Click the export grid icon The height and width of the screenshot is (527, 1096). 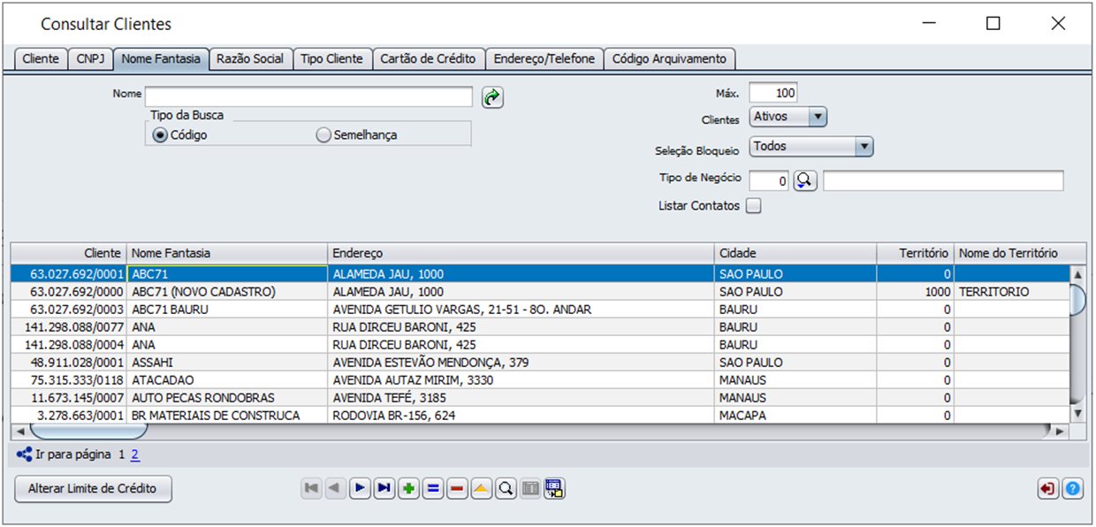(x=554, y=488)
